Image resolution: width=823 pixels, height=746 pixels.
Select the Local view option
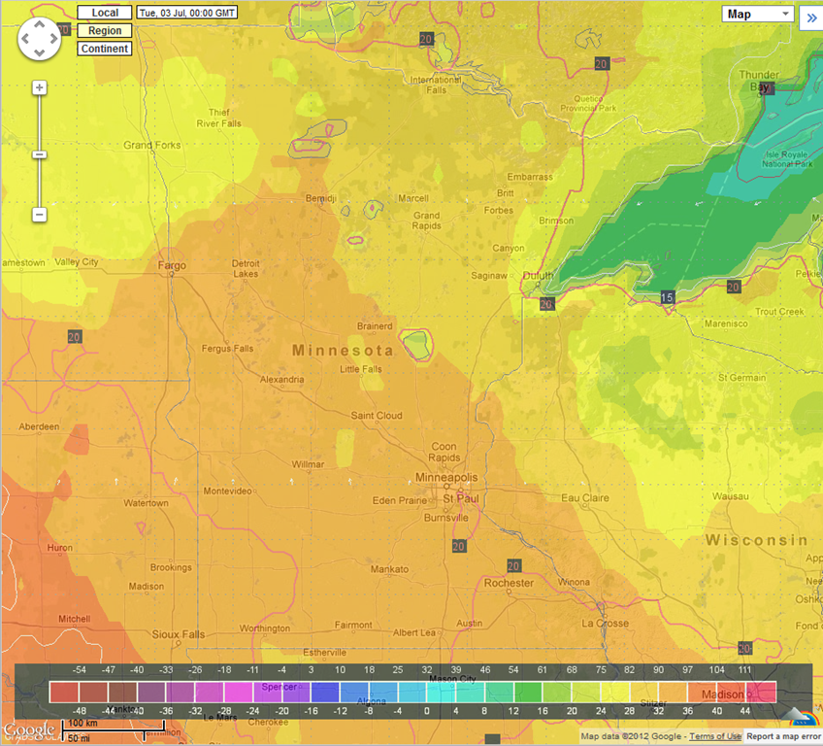click(x=105, y=13)
